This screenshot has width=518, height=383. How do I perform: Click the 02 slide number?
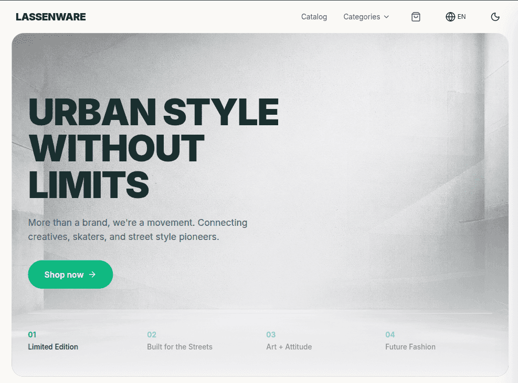pyautogui.click(x=152, y=335)
